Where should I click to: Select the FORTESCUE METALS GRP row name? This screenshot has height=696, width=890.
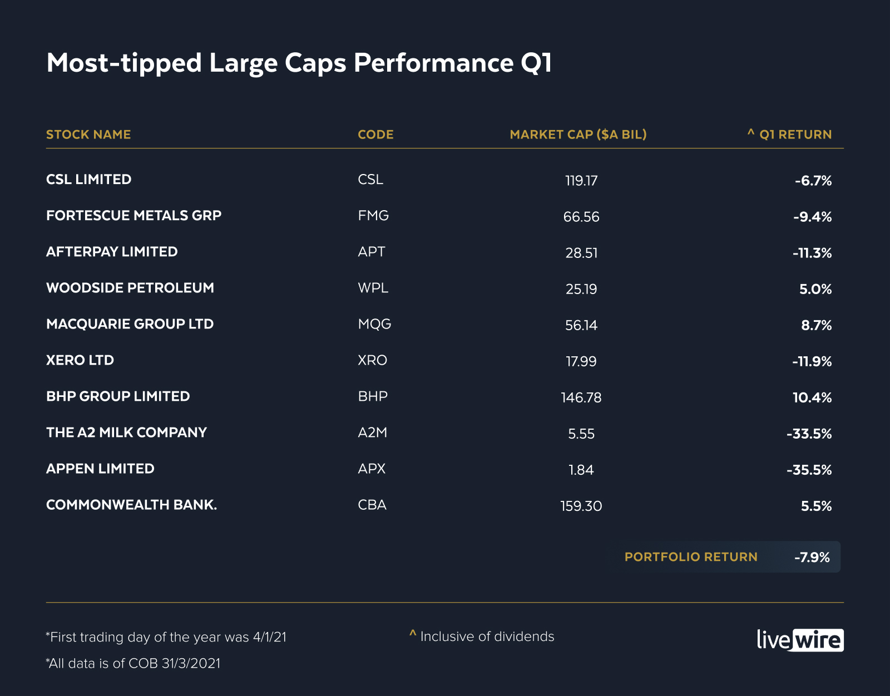point(133,216)
